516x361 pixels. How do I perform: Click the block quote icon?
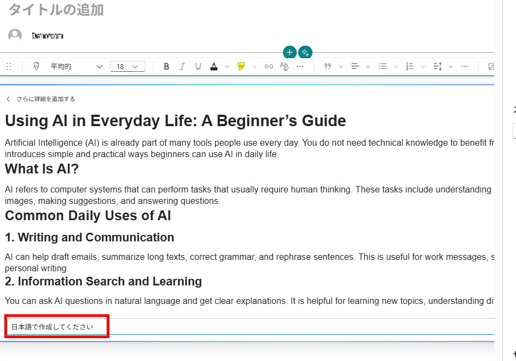pyautogui.click(x=328, y=66)
